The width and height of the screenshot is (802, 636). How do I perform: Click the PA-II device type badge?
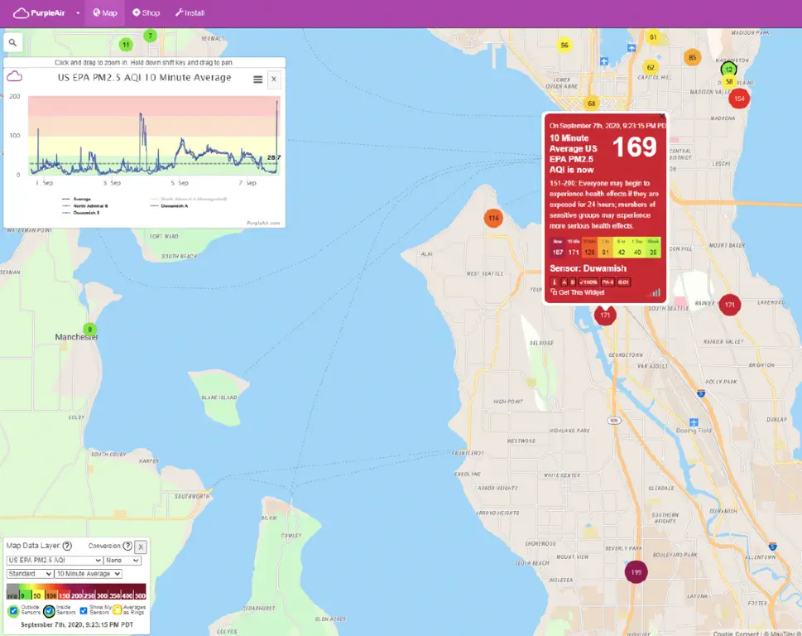tap(608, 282)
